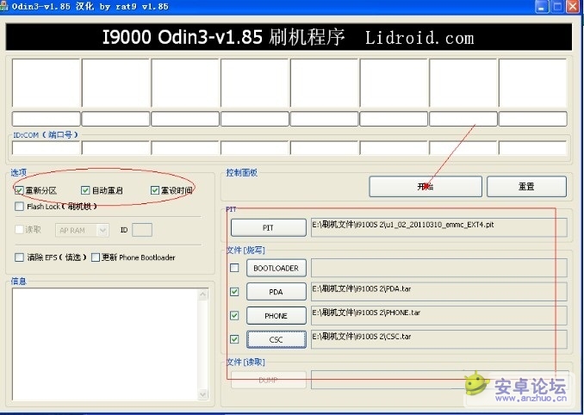Click the PIT file path field
Screen dimensions: 584x415
coord(439,227)
